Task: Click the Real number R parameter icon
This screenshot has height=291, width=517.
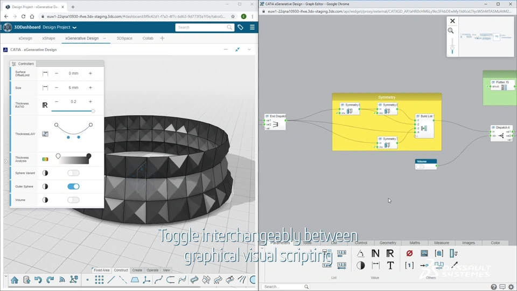Action: tap(390, 253)
